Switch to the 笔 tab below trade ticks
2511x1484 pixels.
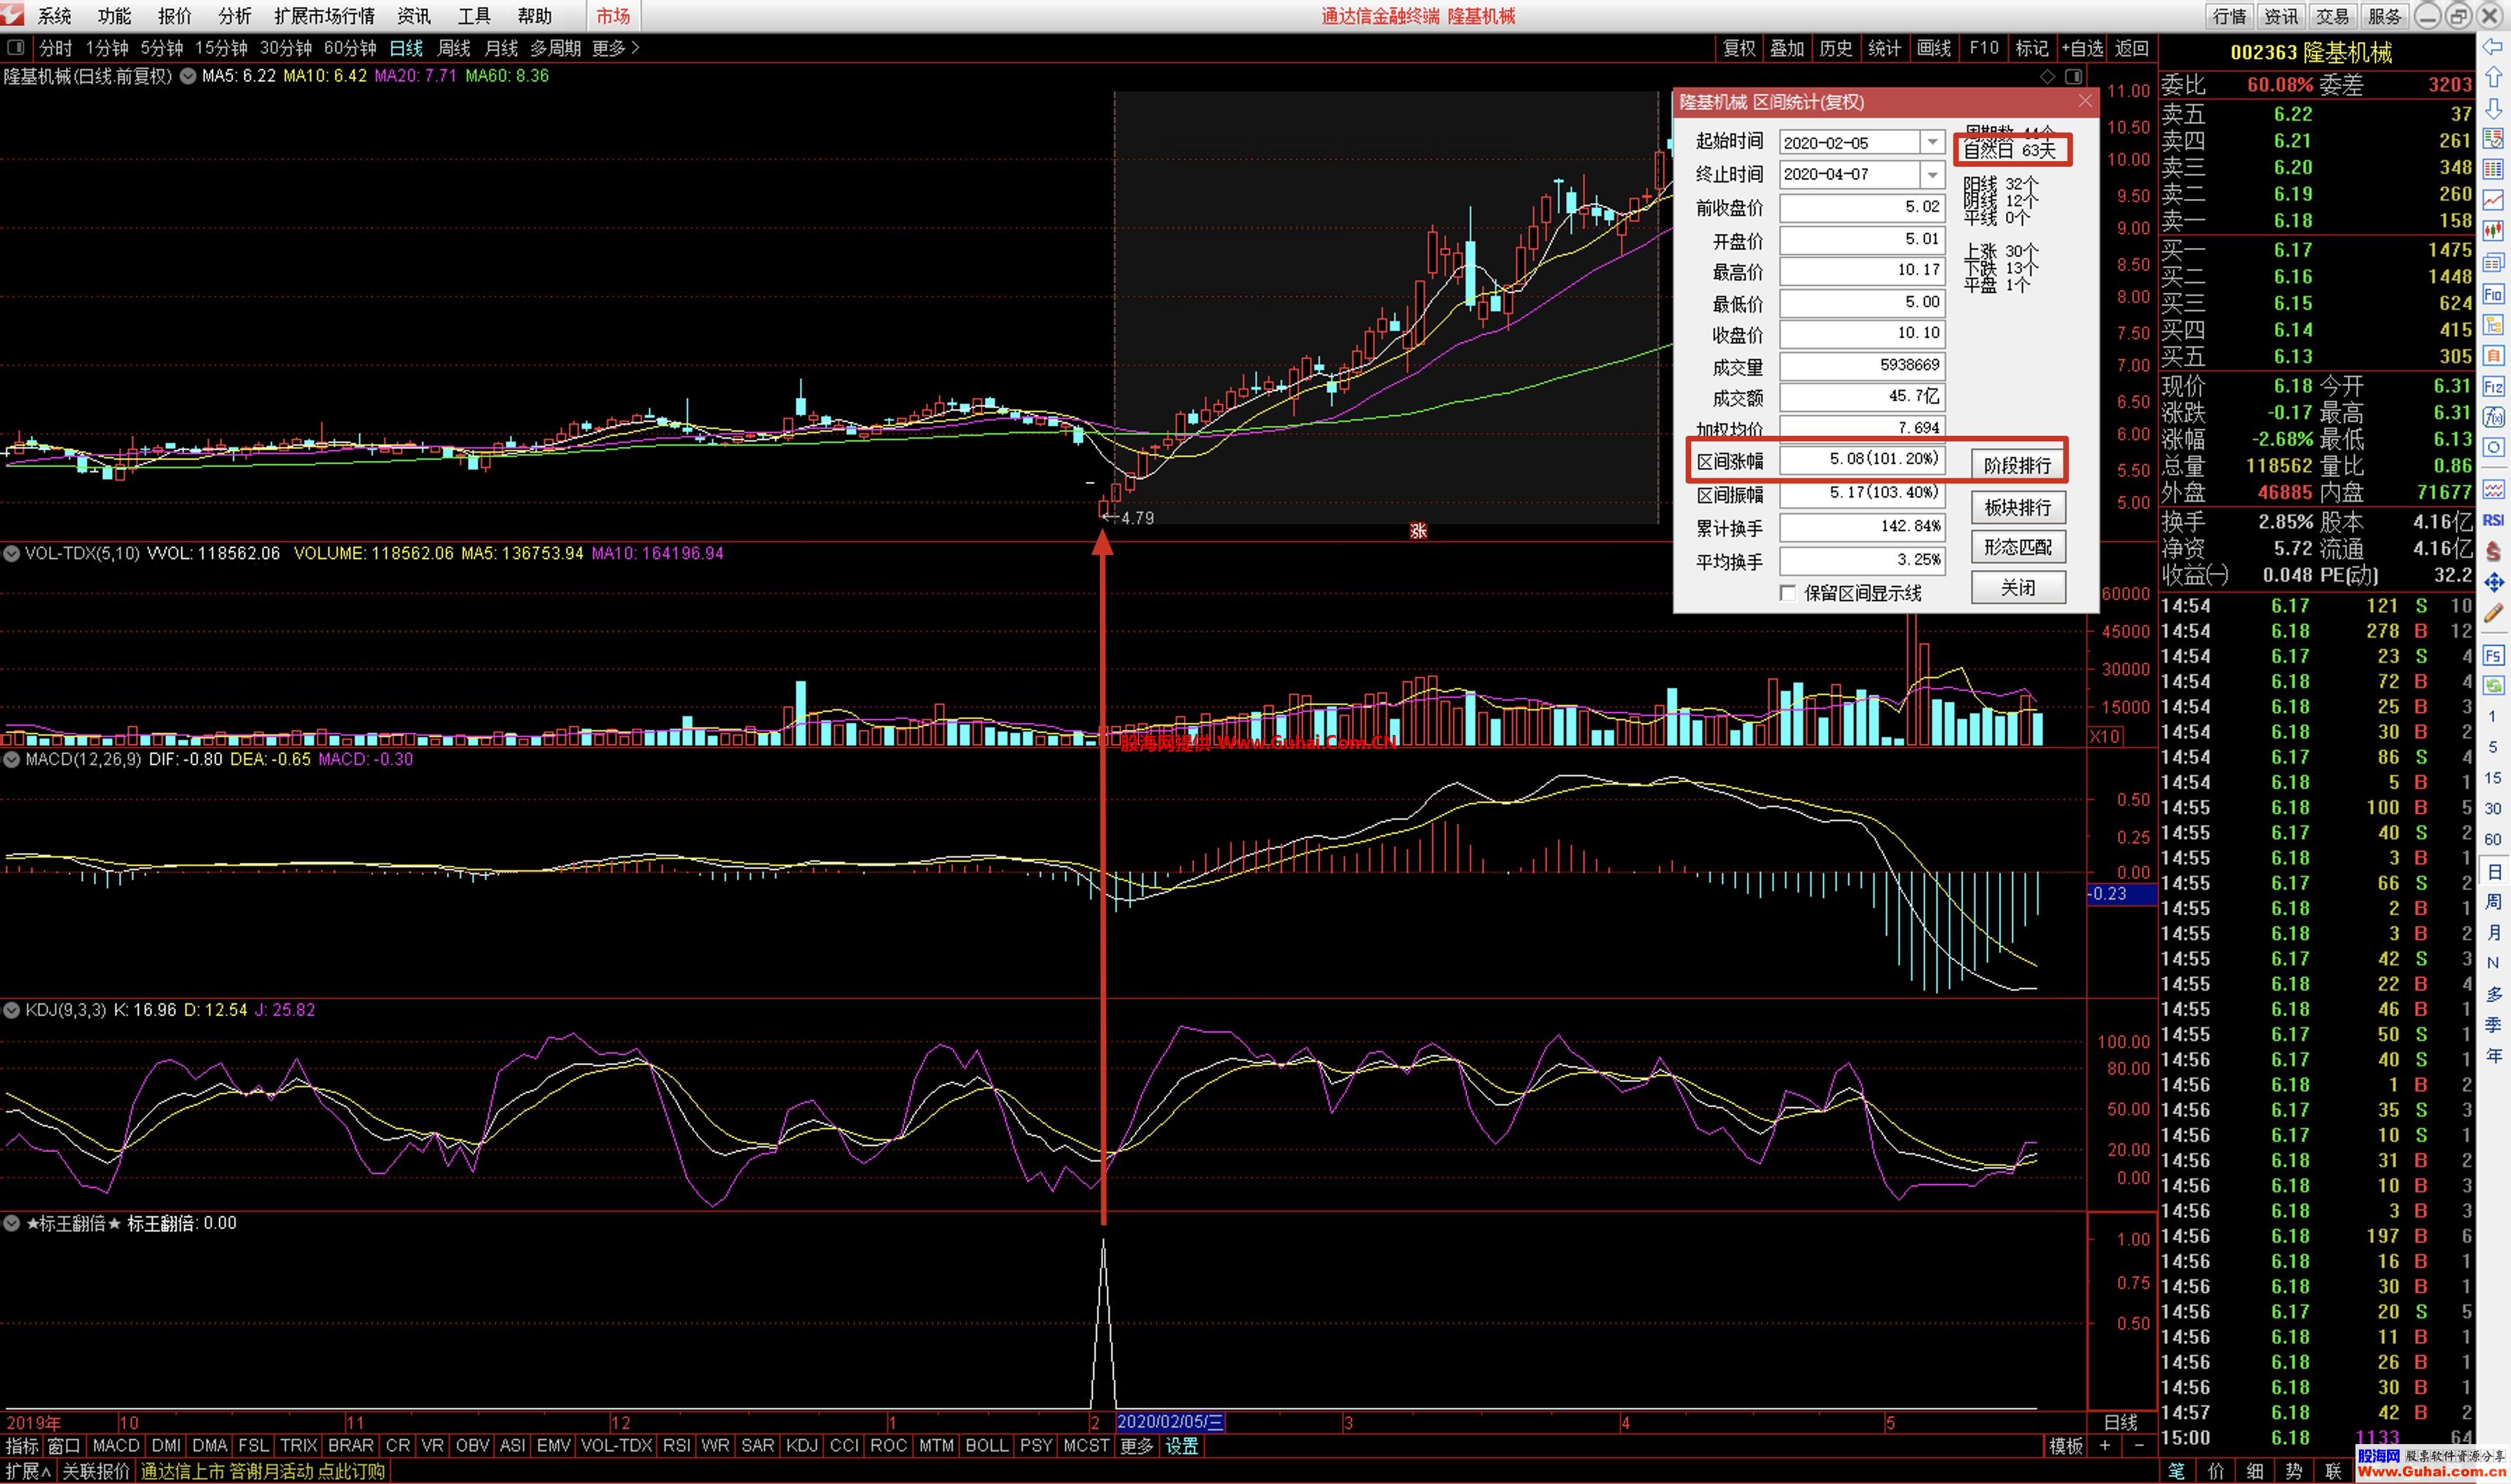(2176, 1471)
